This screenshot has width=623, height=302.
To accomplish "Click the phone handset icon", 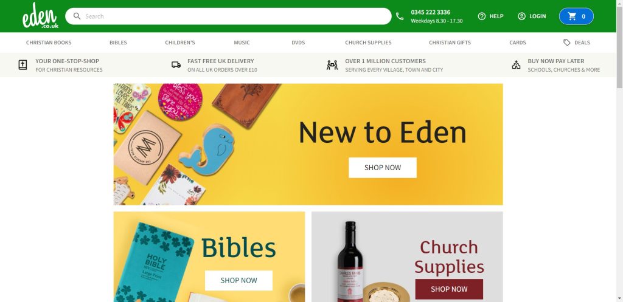I will [400, 16].
